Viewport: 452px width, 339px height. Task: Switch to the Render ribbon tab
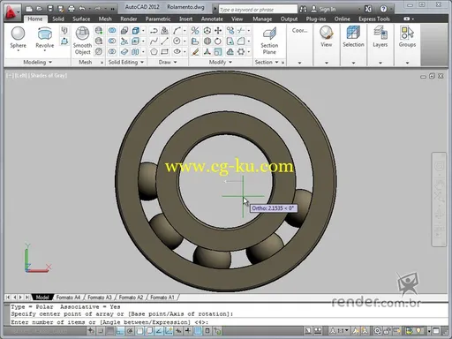click(129, 19)
